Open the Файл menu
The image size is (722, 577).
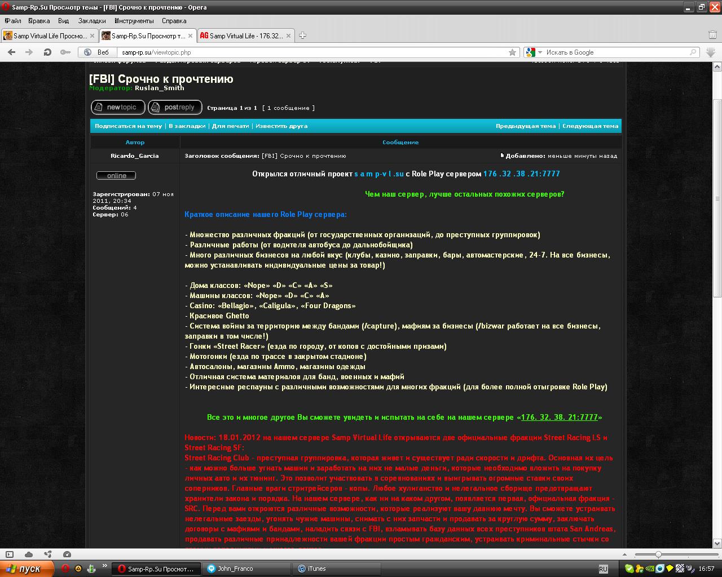pyautogui.click(x=13, y=21)
